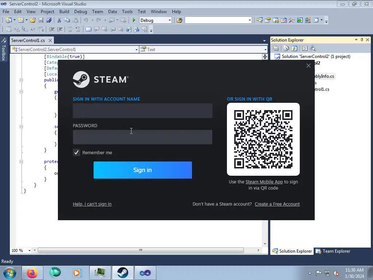Open the Team menu
This screenshot has height=280, width=373.
point(98,11)
